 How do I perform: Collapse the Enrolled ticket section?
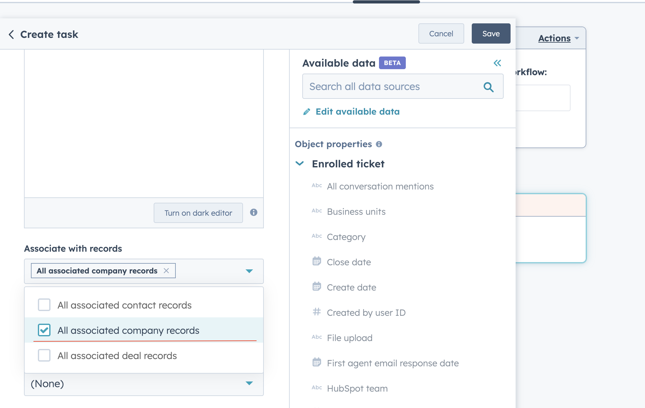tap(299, 164)
